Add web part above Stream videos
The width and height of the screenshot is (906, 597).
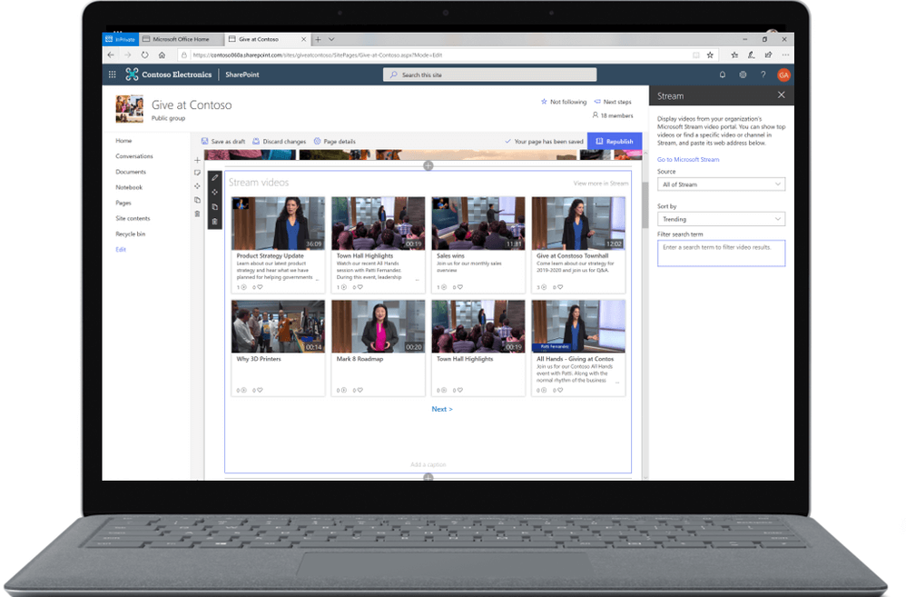(428, 166)
